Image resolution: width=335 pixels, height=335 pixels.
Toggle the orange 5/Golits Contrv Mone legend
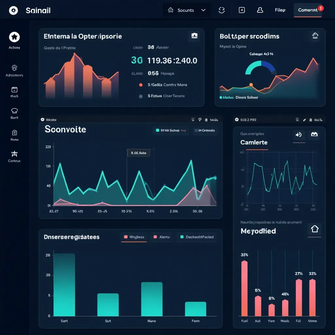141,85
